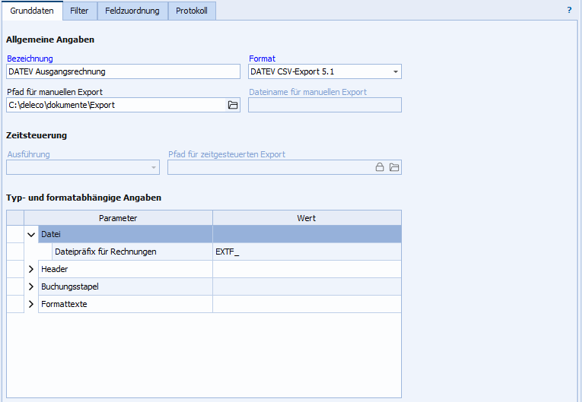Select the Grunddaten tab

coord(31,11)
